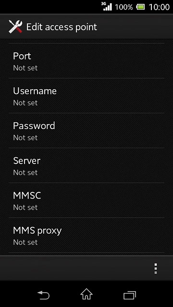This screenshot has width=173, height=307.
Task: Open the Port setting
Action: point(86,61)
